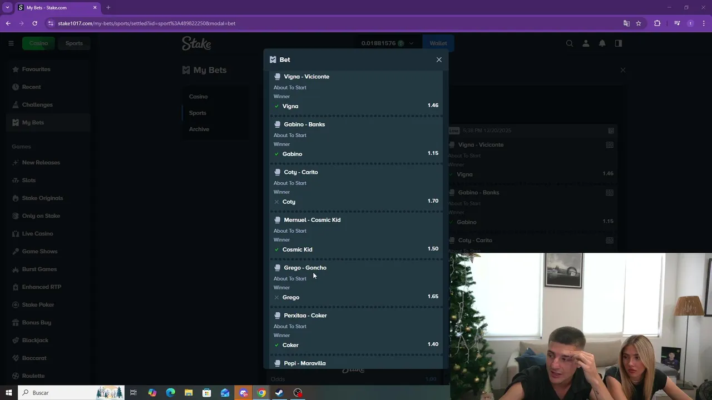The height and width of the screenshot is (400, 712).
Task: Open a new browser tab
Action: (x=108, y=8)
